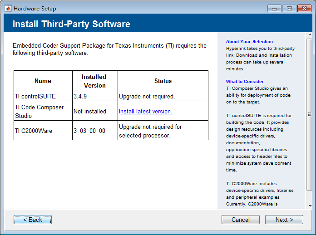Click the scrollbar up arrow in side panel
The width and height of the screenshot is (316, 235).
click(310, 35)
